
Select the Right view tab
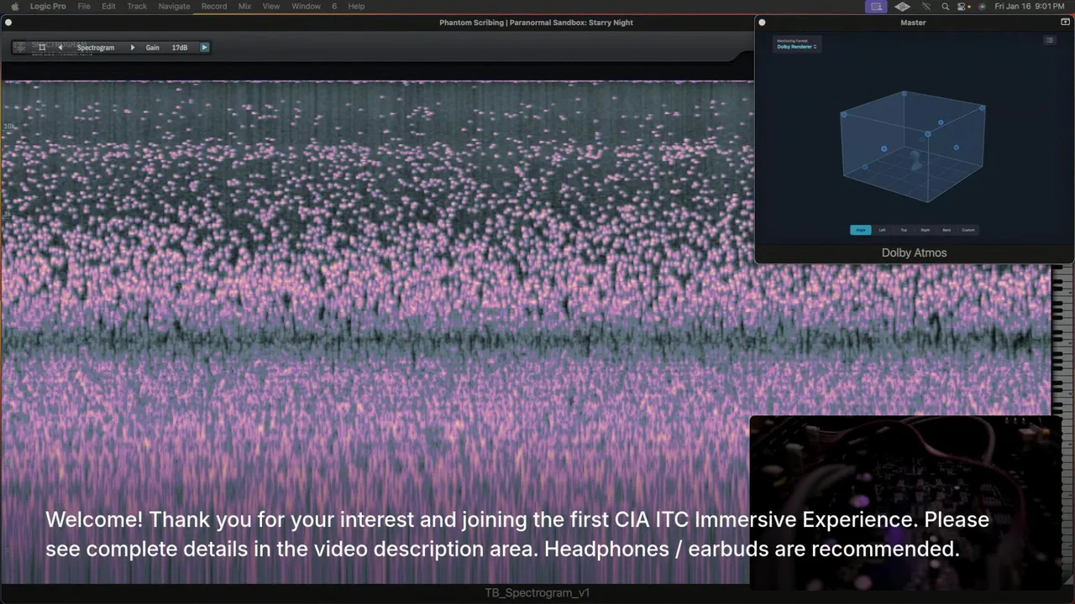click(x=925, y=230)
